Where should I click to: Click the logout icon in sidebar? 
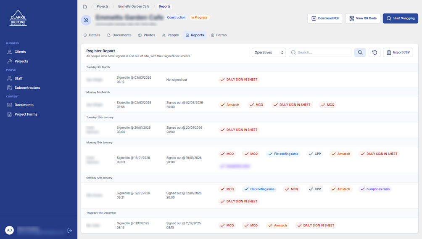[70, 231]
